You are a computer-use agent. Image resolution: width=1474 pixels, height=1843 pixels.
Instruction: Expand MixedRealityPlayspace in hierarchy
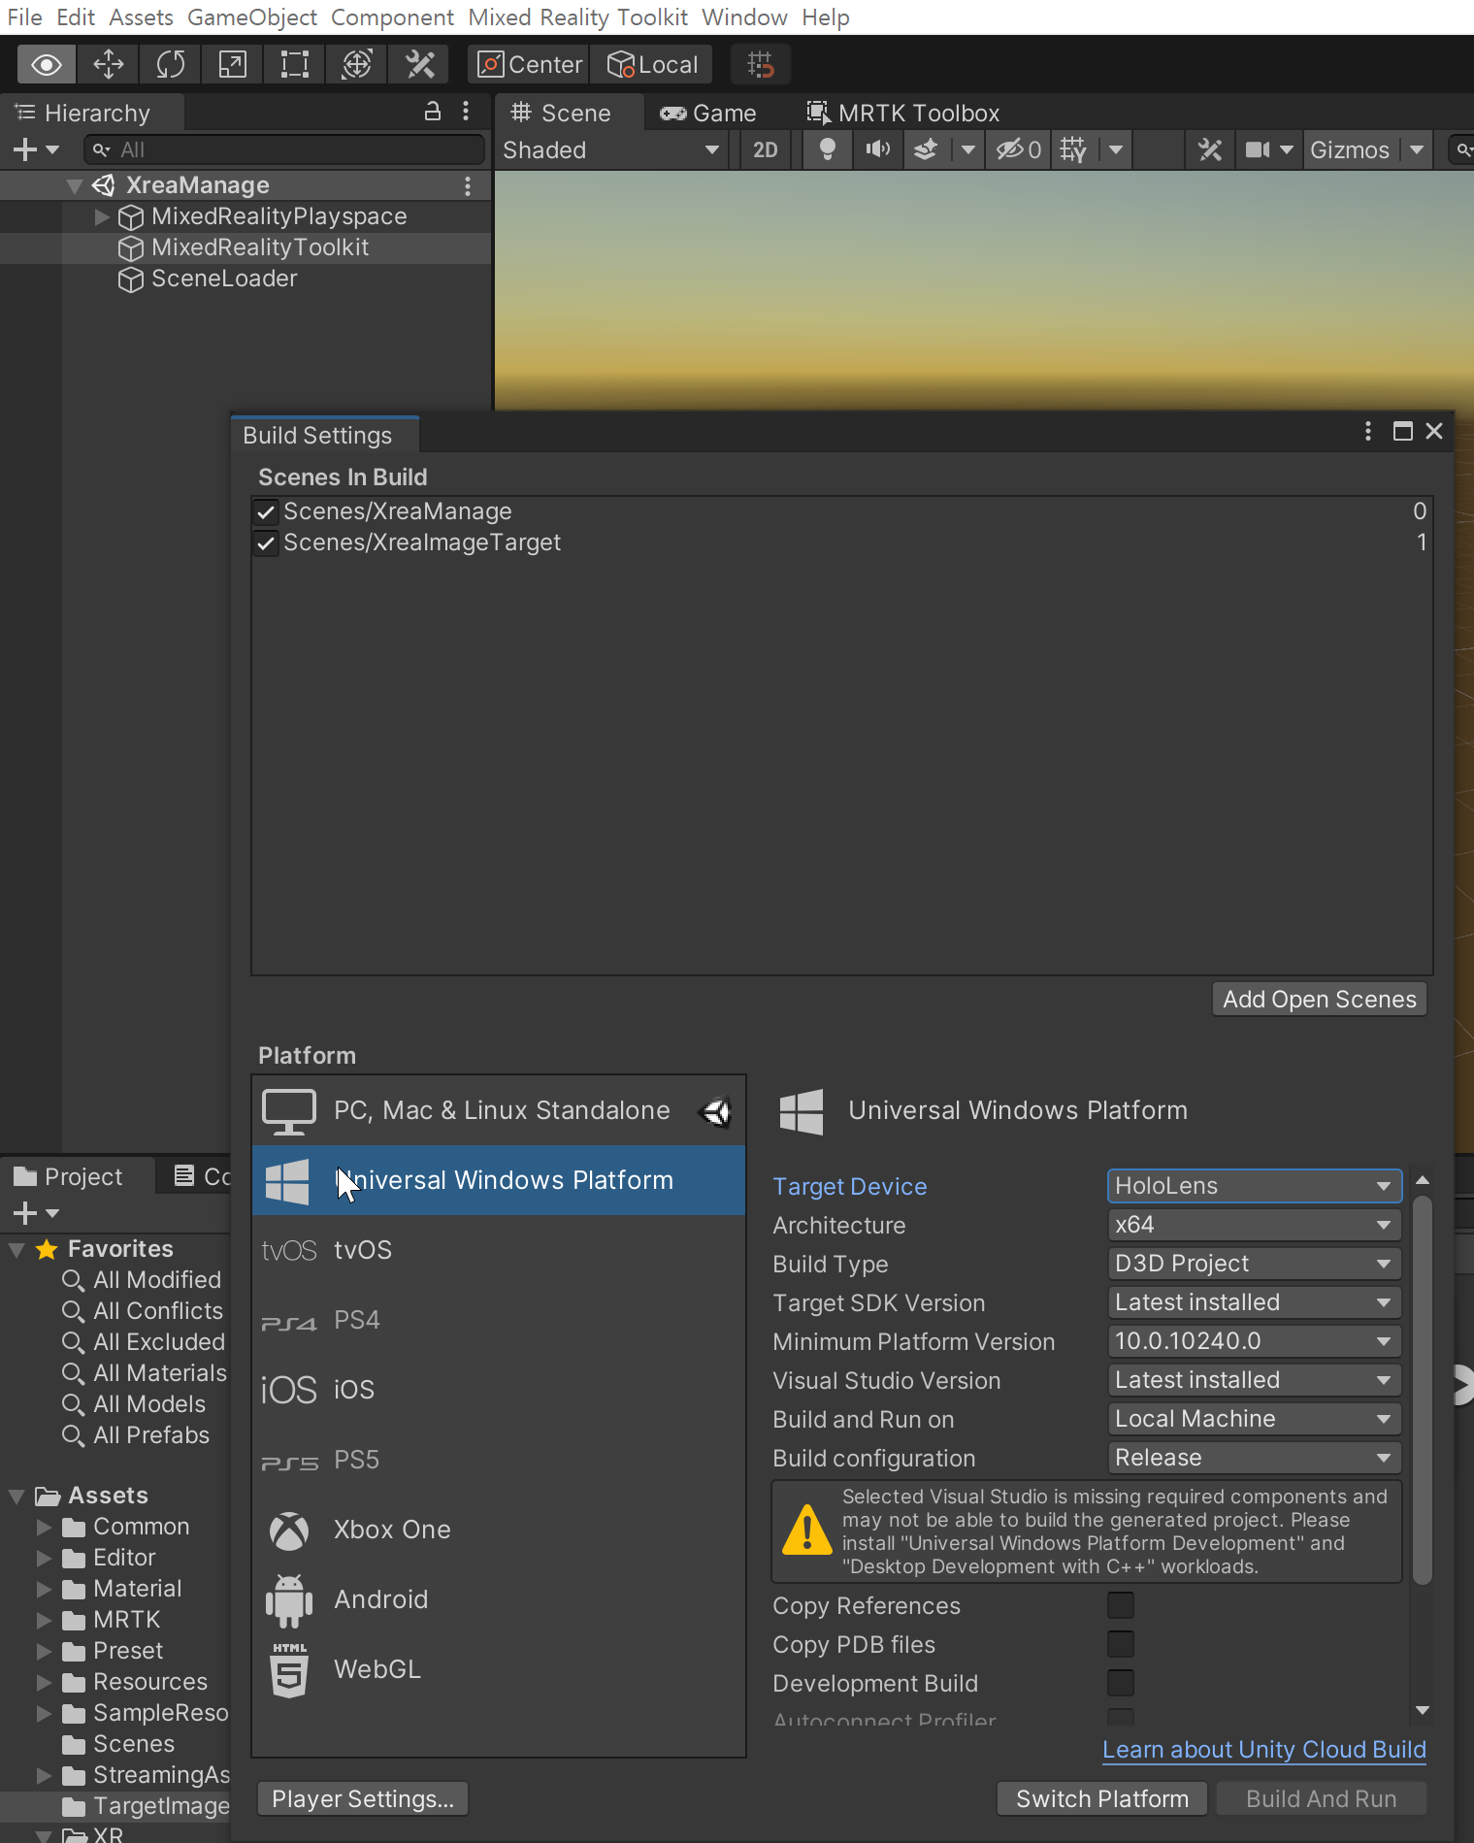click(x=102, y=216)
